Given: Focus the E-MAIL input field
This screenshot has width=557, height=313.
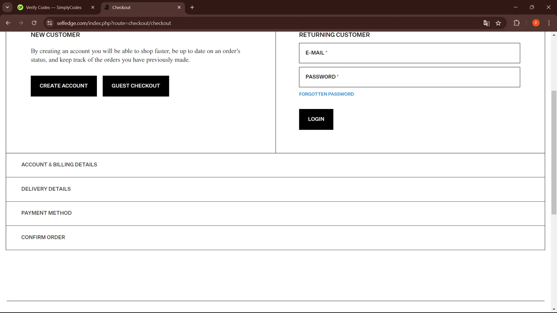Looking at the screenshot, I should (x=410, y=53).
